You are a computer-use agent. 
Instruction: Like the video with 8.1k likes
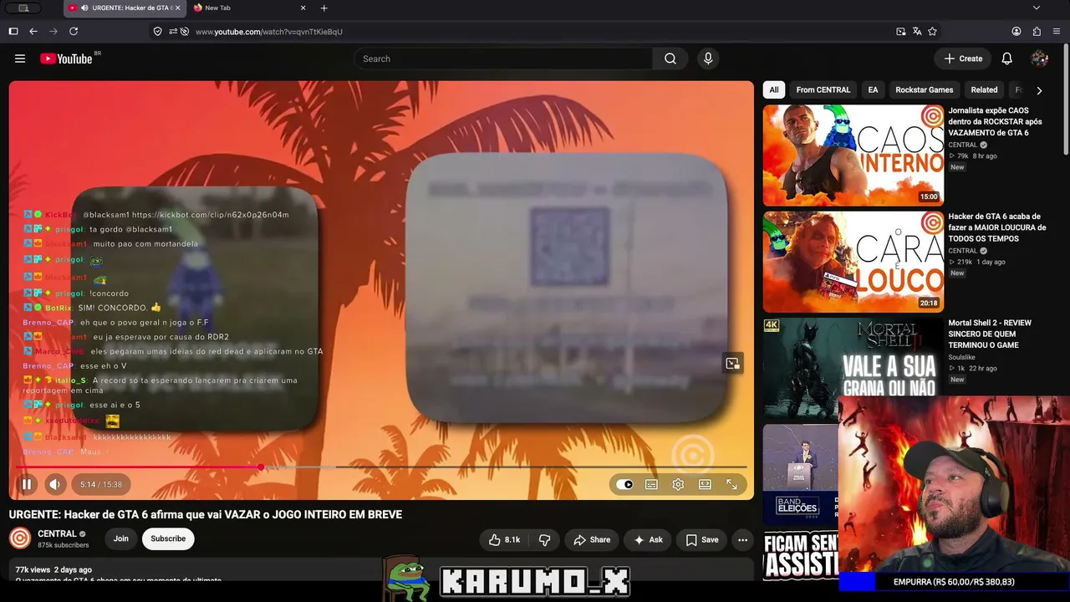click(x=504, y=540)
